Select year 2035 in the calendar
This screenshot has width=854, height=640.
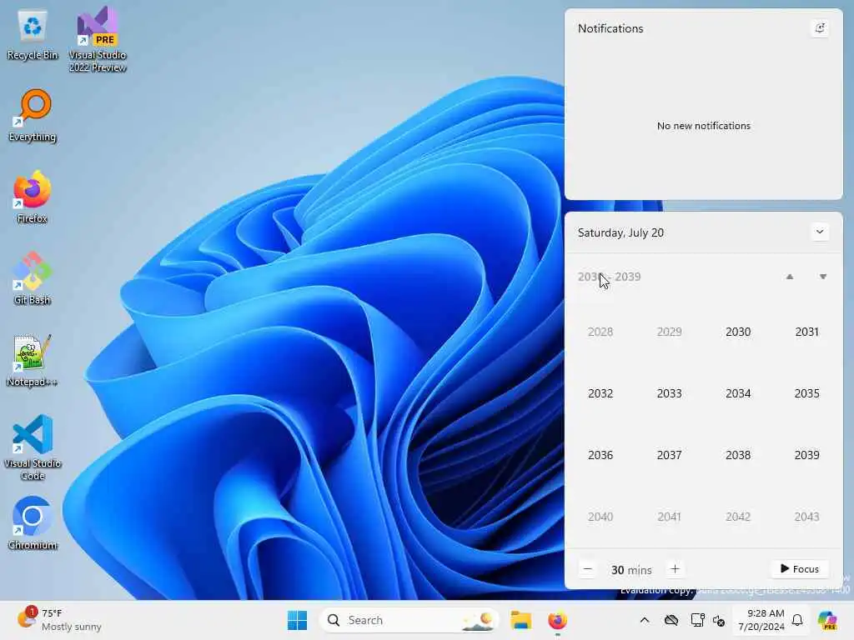(x=806, y=393)
